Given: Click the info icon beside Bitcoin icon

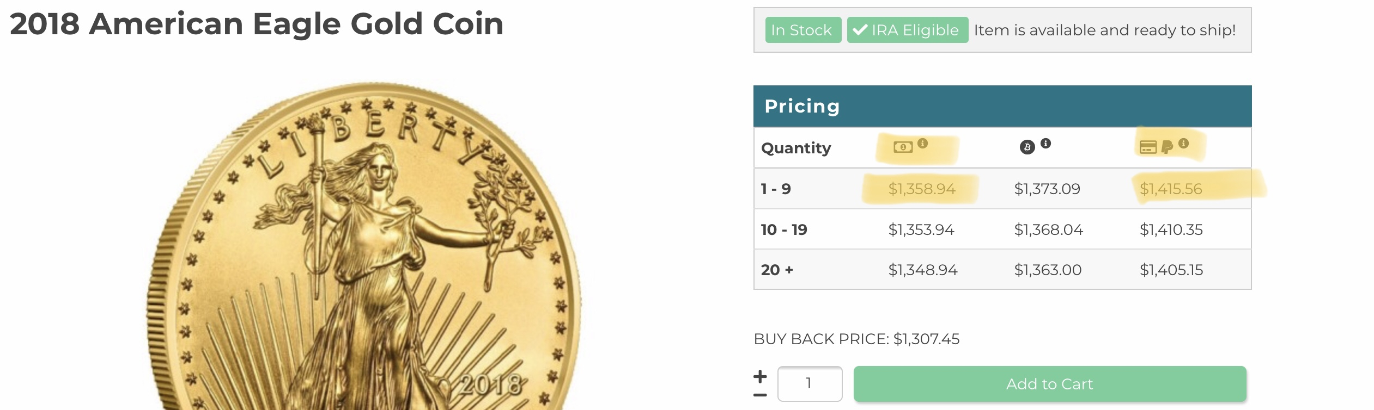Looking at the screenshot, I should pos(1045,143).
